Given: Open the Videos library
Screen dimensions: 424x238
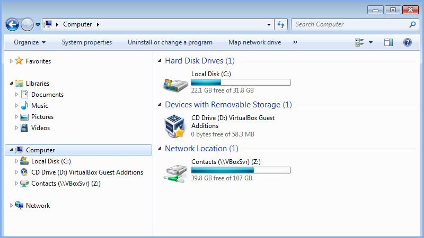Looking at the screenshot, I should [40, 127].
